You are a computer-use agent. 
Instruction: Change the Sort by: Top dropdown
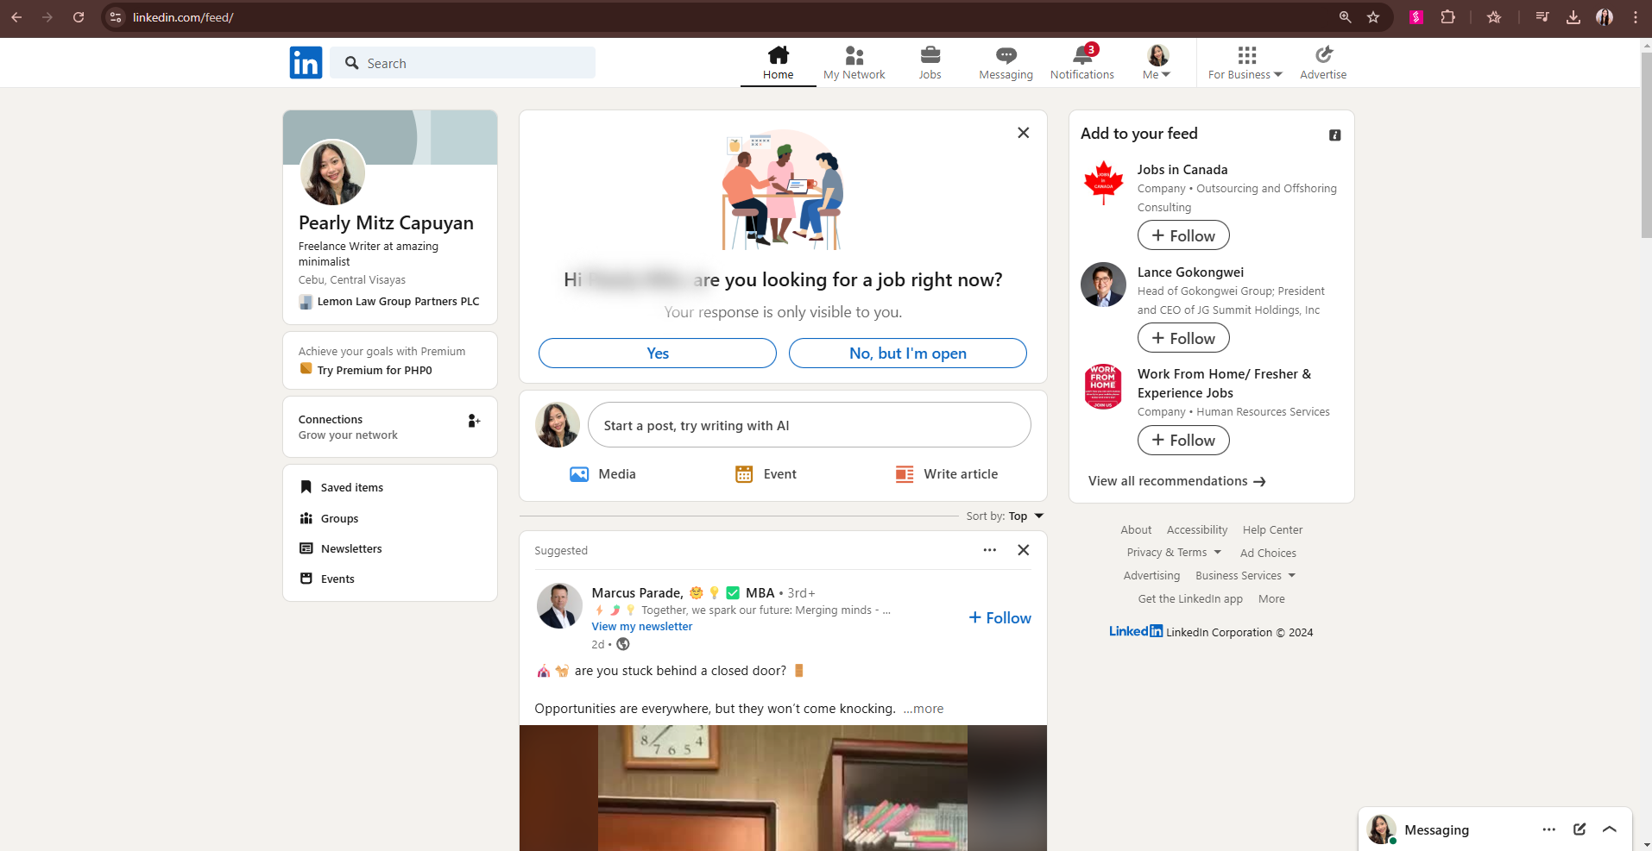click(1006, 516)
